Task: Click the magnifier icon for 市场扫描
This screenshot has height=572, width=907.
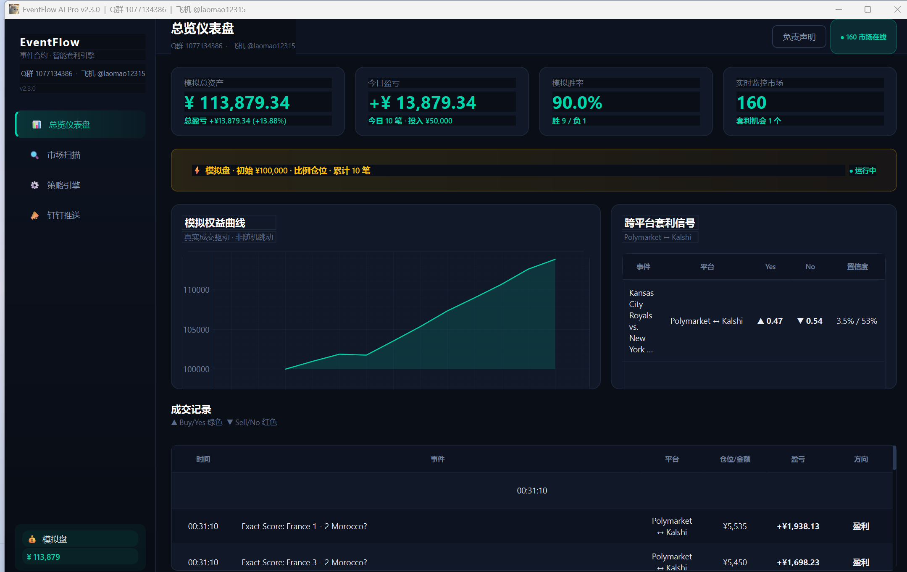Action: pyautogui.click(x=34, y=155)
